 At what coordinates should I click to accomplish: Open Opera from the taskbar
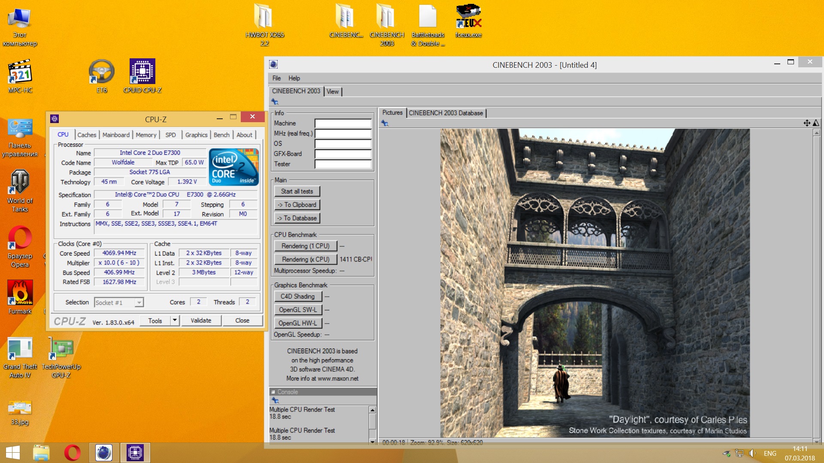pyautogui.click(x=72, y=453)
